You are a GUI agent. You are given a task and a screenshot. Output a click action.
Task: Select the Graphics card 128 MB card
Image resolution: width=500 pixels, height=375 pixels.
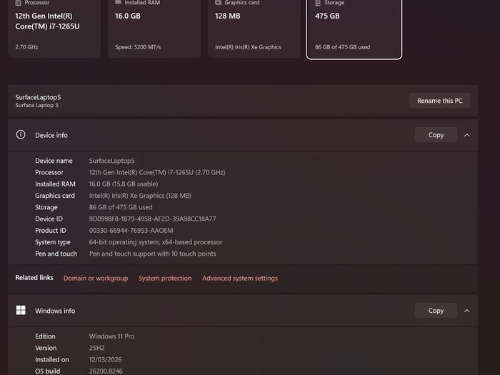(x=254, y=29)
